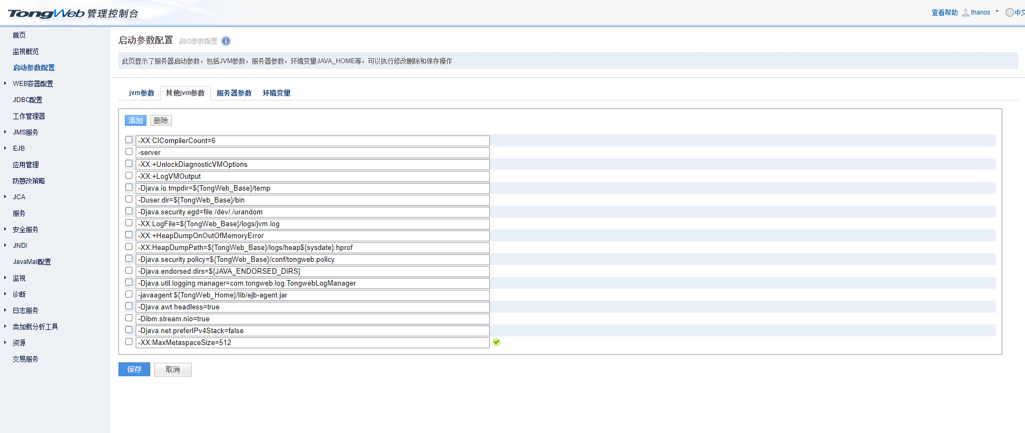The height and width of the screenshot is (433, 1025).
Task: Expand the 安全服务 sidebar section
Action: 5,229
